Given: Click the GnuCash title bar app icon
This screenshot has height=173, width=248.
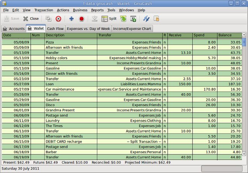Looking at the screenshot, I should pyautogui.click(x=4, y=3).
